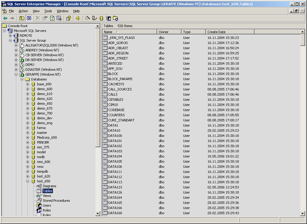
Task: Select the BLOCK_PARAMS table name
Action: point(120,79)
